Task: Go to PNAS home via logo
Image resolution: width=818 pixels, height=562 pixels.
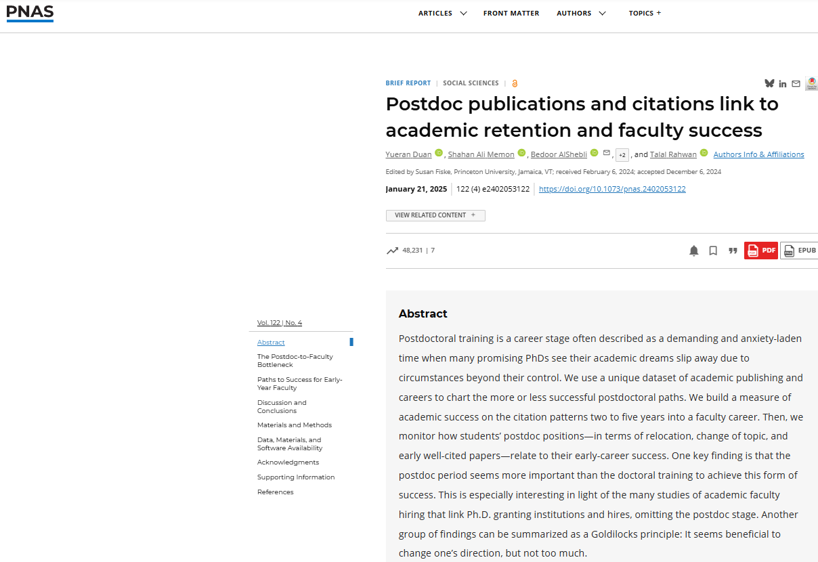Action: point(30,13)
